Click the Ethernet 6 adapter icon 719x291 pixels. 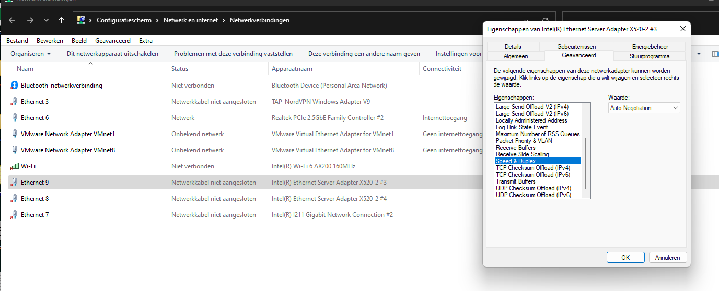tap(15, 118)
